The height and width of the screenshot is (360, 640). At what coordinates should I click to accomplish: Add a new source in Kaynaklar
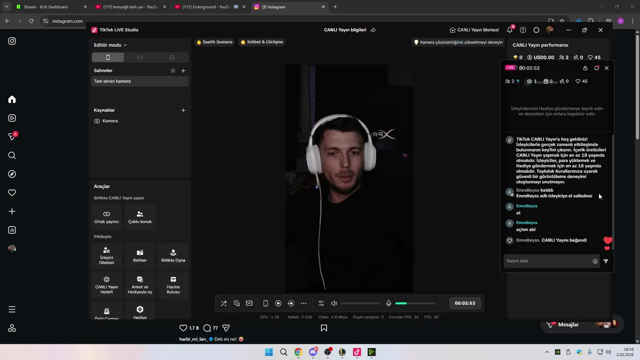183,110
